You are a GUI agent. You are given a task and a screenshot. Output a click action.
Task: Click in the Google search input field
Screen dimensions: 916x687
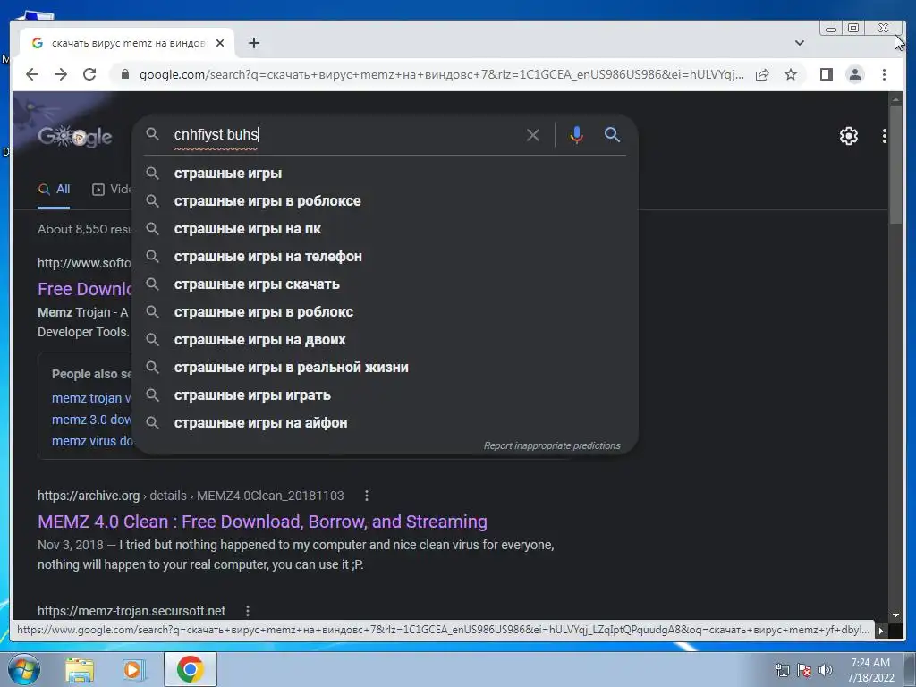pyautogui.click(x=344, y=135)
